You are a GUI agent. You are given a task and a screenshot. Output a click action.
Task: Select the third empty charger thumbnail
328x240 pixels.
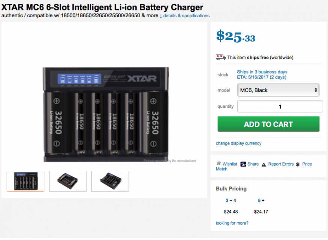click(x=110, y=181)
